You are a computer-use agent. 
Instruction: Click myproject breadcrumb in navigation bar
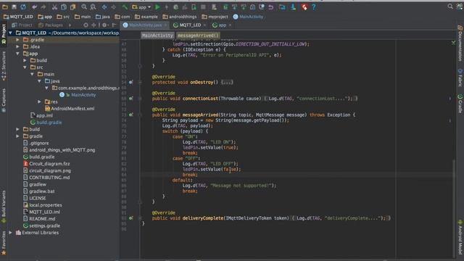coord(215,17)
